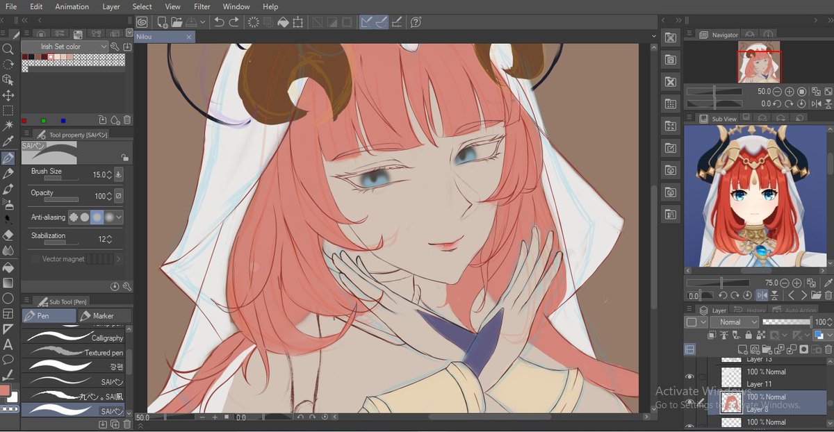Screen dimensions: 834x432
Task: Choose the Calligraphy pen sub tool
Action: tap(73, 338)
